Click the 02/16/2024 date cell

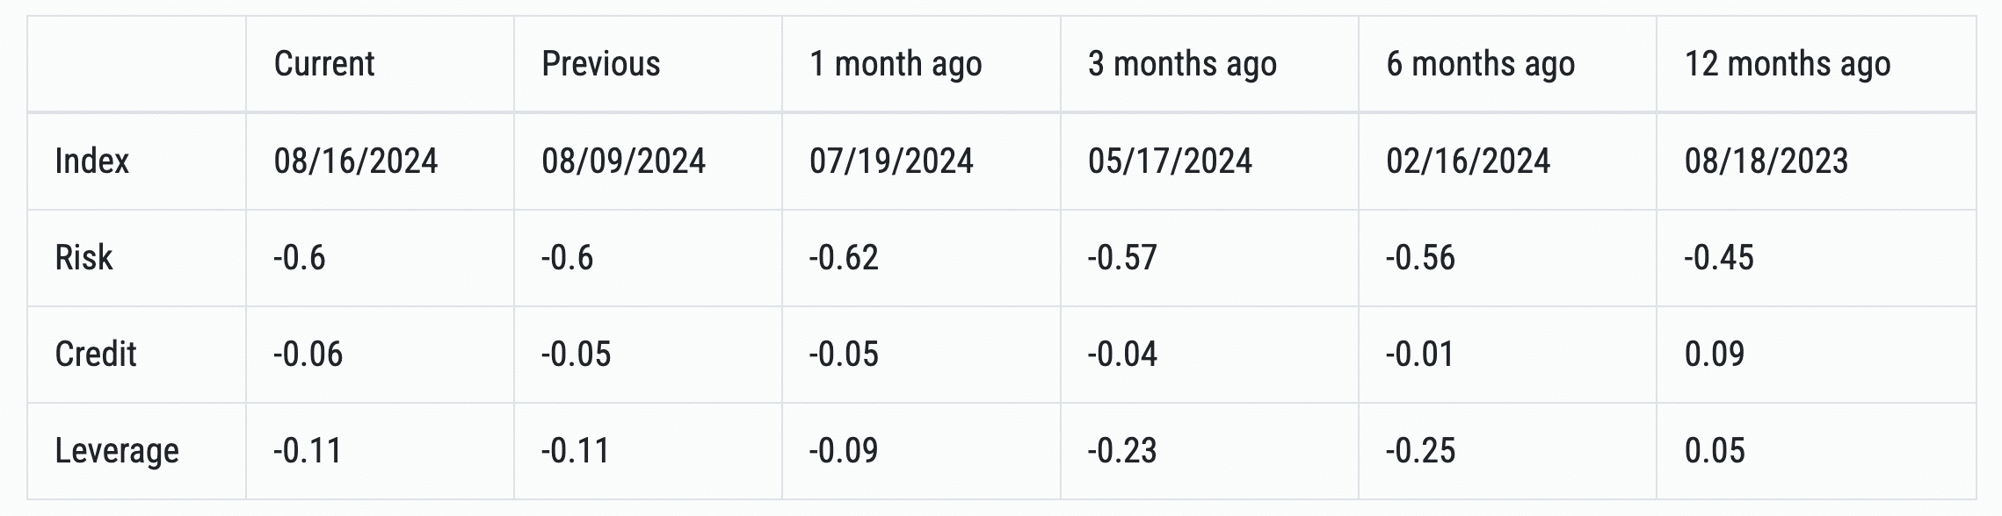pos(1468,161)
